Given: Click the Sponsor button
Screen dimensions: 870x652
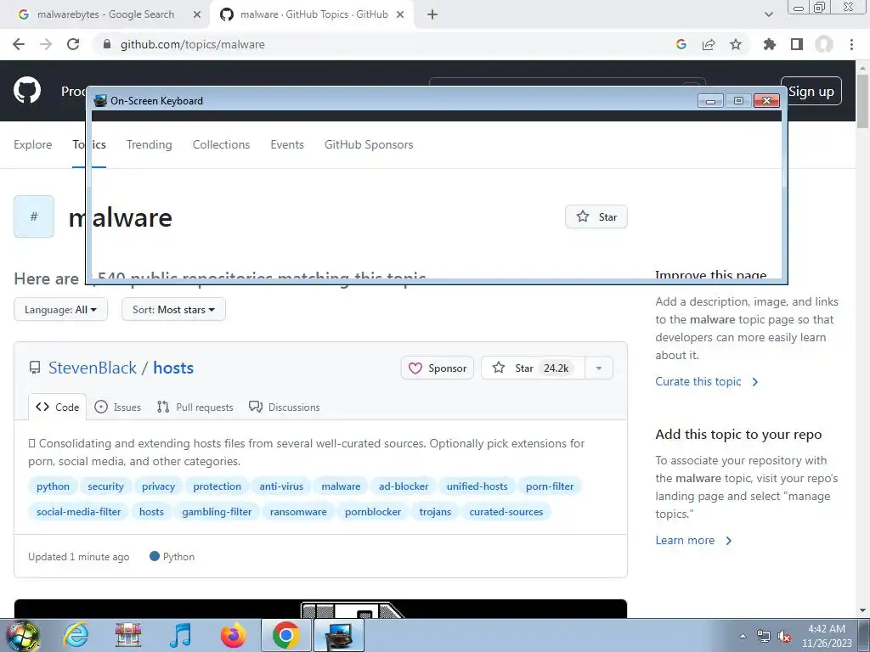Looking at the screenshot, I should tap(438, 368).
